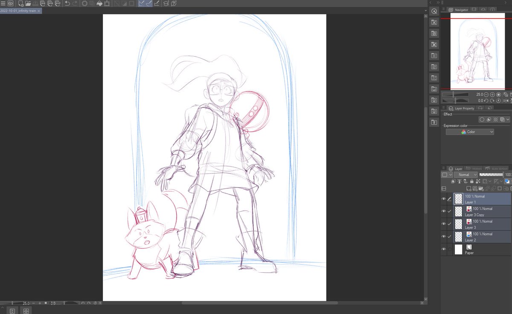Open the hamburger main menu
Image resolution: width=512 pixels, height=314 pixels.
coord(3,3)
